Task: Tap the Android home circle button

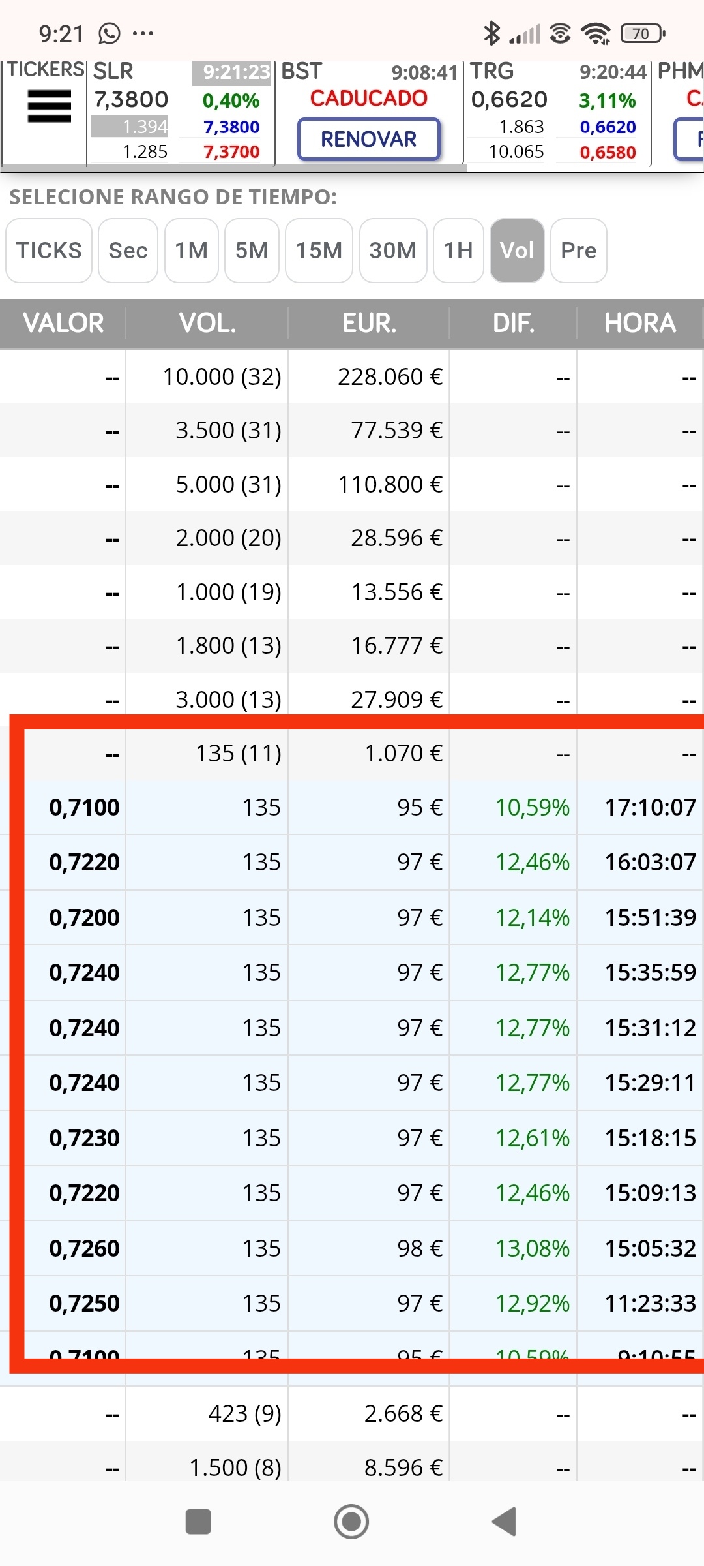Action: click(x=351, y=1522)
